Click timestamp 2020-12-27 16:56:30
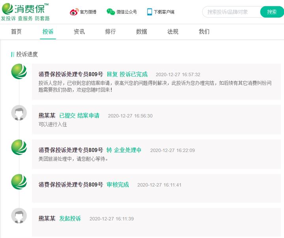284x238 pixels. (x=130, y=116)
